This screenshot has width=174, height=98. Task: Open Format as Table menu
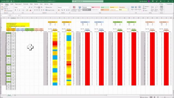tap(79, 9)
